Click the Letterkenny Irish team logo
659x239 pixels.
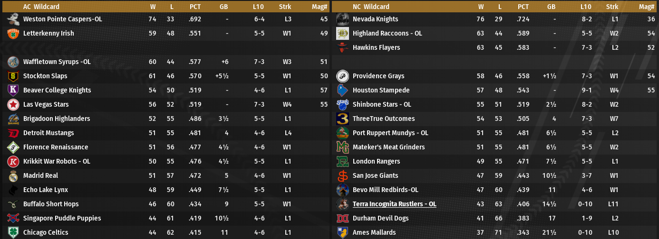click(13, 34)
